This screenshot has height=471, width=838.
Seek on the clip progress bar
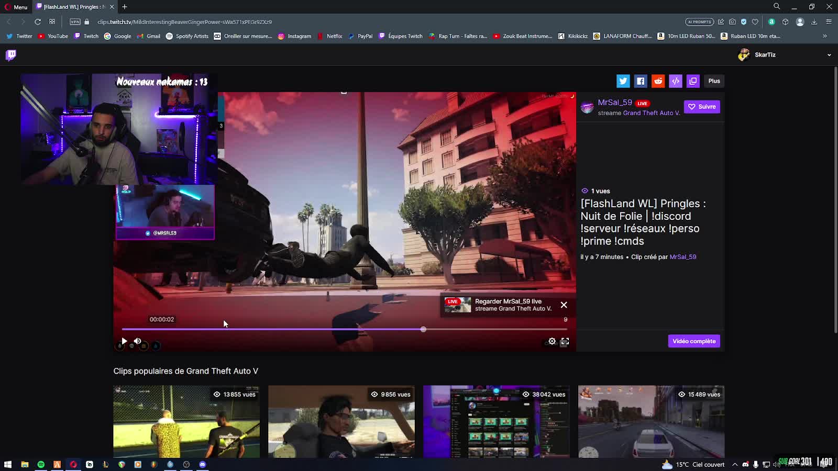pyautogui.click(x=345, y=329)
